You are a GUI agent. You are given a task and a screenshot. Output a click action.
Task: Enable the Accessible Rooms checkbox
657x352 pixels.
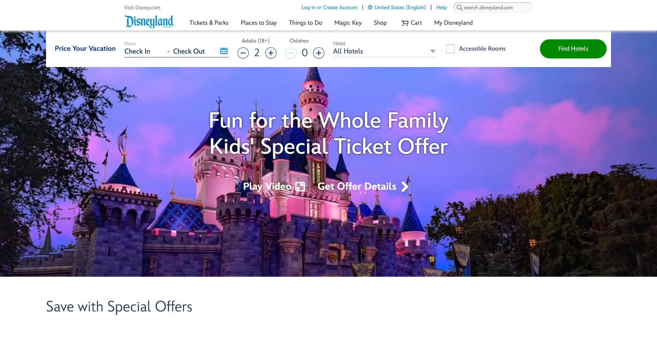coord(450,49)
